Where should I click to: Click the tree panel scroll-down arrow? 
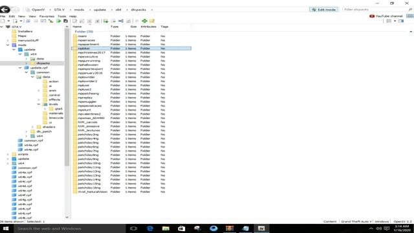[67, 217]
